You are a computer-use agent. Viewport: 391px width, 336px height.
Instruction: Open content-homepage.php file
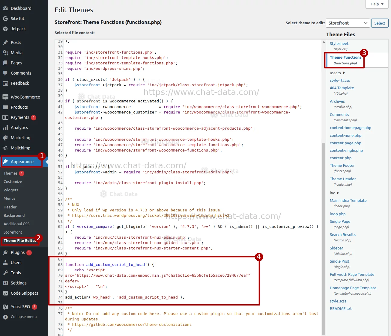[x=351, y=128]
